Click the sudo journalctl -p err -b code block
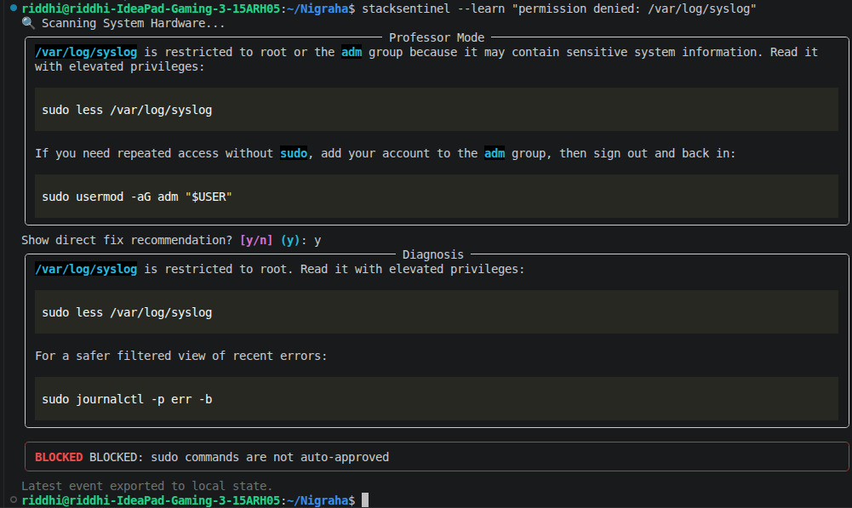Screen dimensions: 852x508 pyautogui.click(x=437, y=399)
